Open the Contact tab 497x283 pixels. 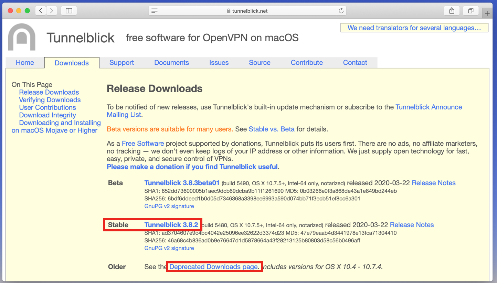(x=355, y=62)
